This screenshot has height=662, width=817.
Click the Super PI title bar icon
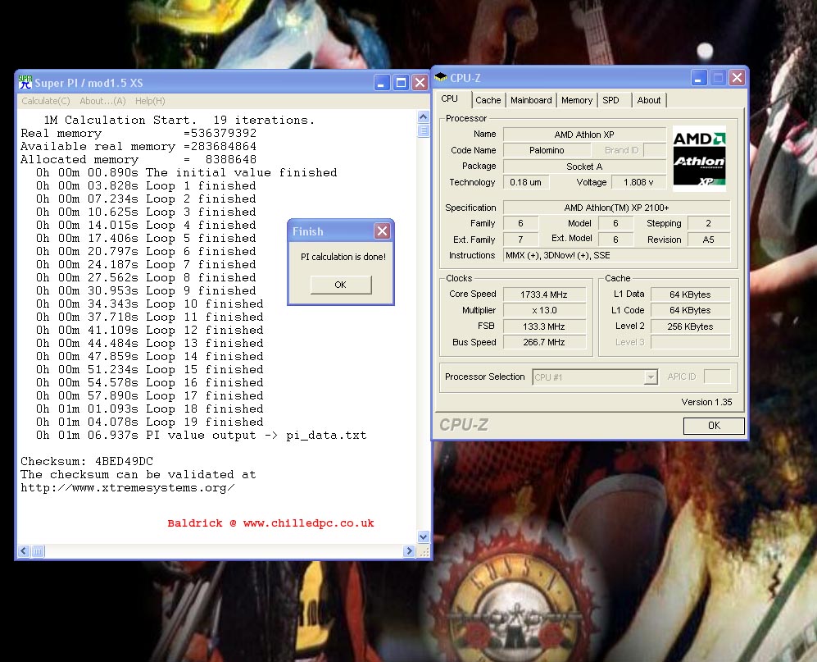point(25,82)
